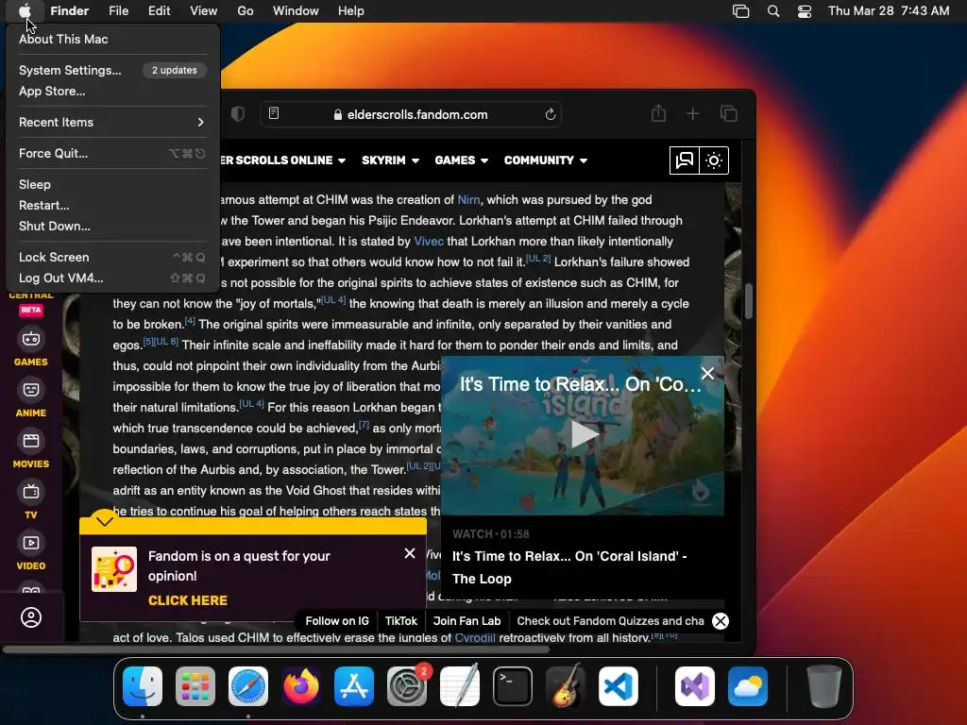Open the Help menu
967x725 pixels.
[351, 10]
